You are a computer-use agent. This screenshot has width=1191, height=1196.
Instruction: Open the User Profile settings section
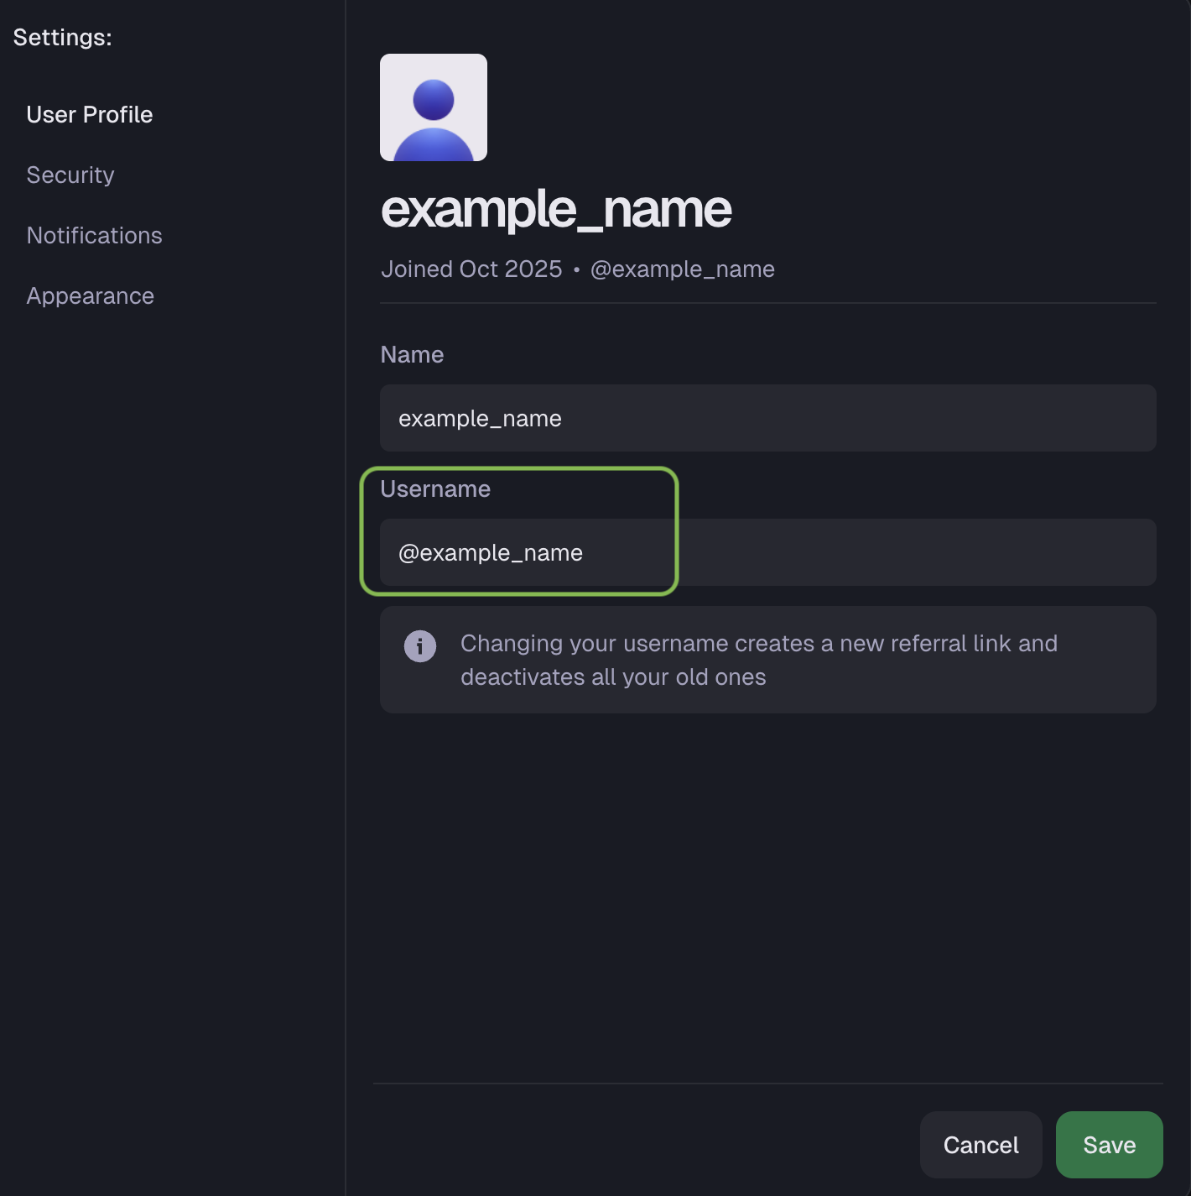90,115
